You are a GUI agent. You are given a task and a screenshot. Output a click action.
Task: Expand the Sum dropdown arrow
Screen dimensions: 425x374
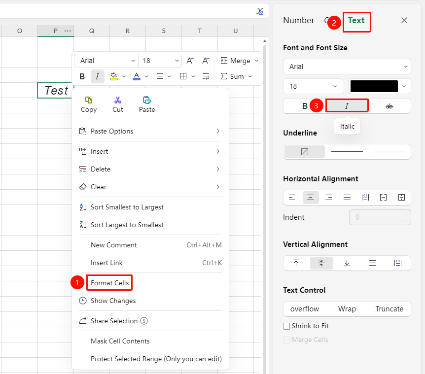[250, 76]
